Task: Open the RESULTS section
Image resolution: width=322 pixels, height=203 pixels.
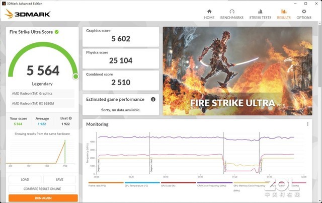Action: pos(284,14)
